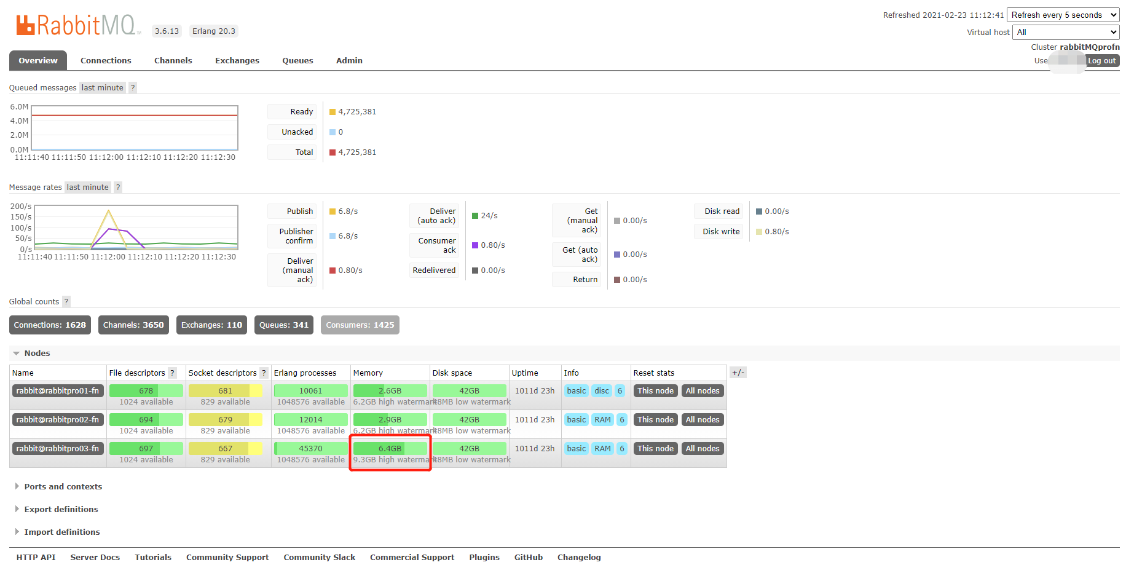Screen dimensions: 1134x573
Task: Click the disc badge for rabbitpro01
Action: [602, 391]
